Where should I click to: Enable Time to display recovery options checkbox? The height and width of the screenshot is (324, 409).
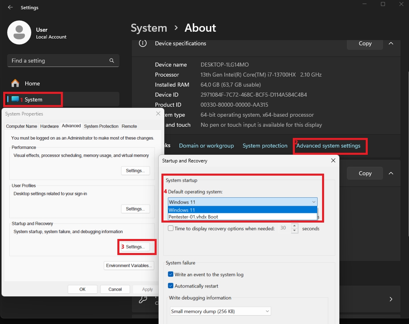click(x=171, y=229)
